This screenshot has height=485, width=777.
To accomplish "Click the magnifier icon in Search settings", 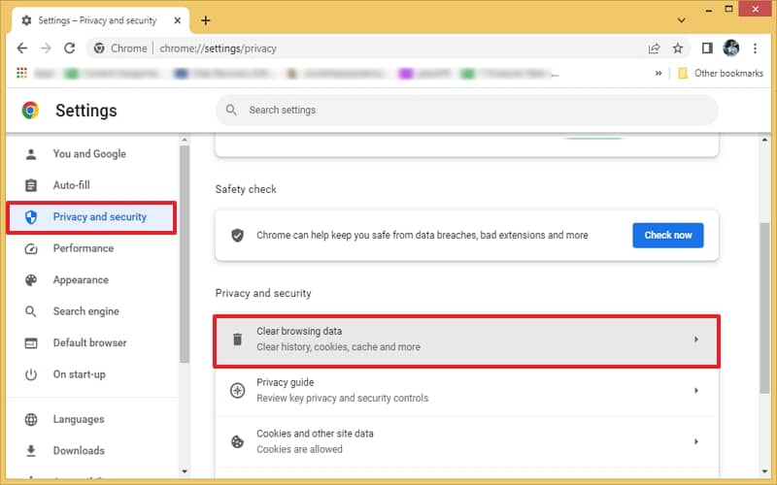I will click(x=231, y=110).
